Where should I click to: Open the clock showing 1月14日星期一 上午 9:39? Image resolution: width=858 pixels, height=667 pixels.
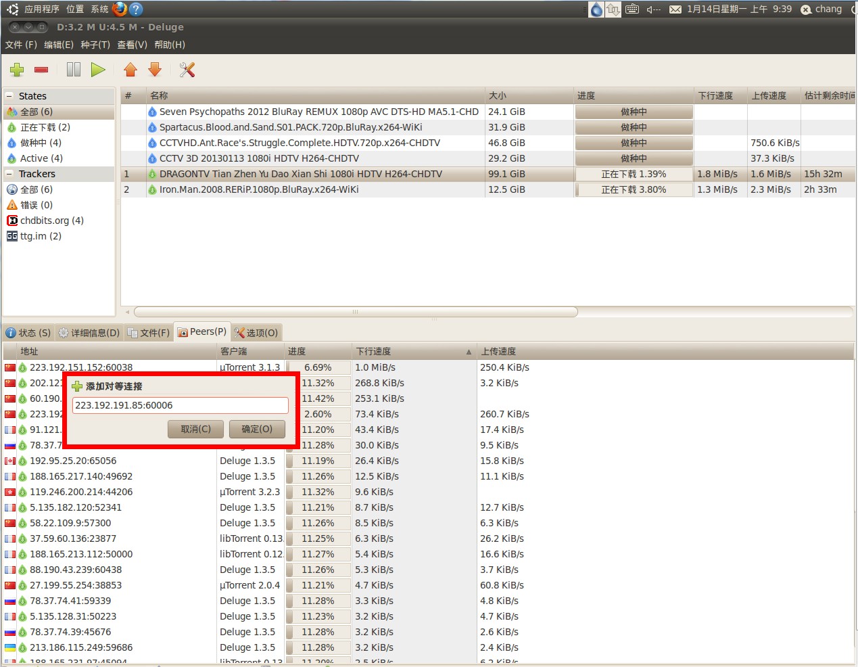pyautogui.click(x=739, y=9)
